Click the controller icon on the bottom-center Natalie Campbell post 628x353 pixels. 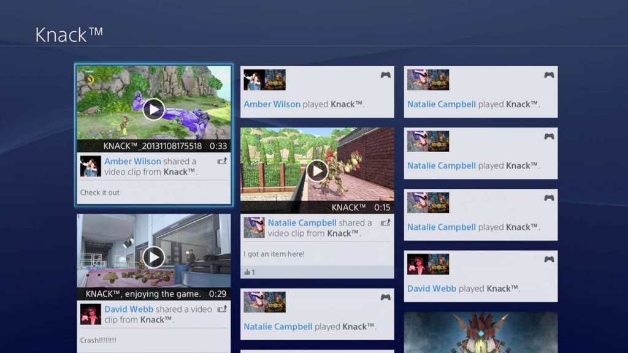click(x=385, y=298)
